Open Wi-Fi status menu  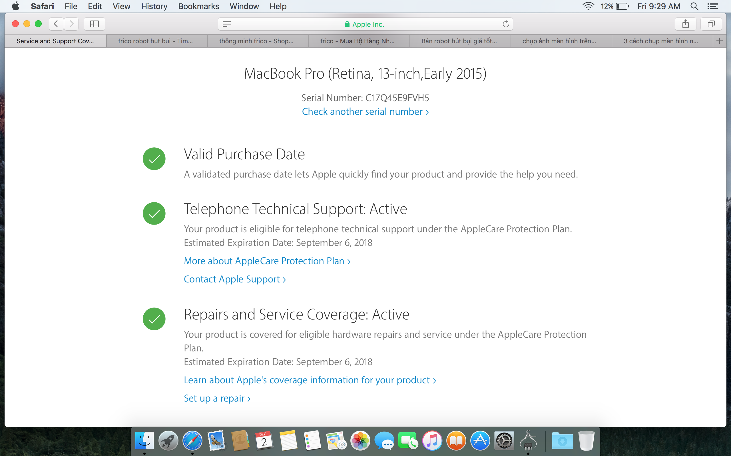click(x=588, y=6)
